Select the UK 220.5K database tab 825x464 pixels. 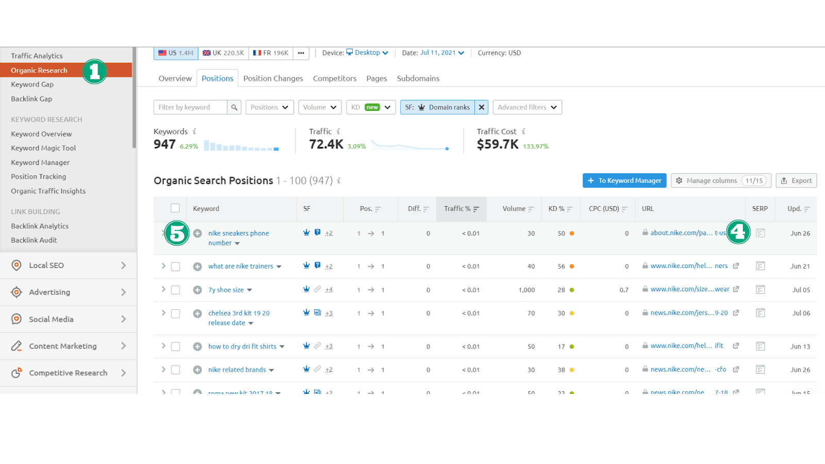[x=223, y=53]
